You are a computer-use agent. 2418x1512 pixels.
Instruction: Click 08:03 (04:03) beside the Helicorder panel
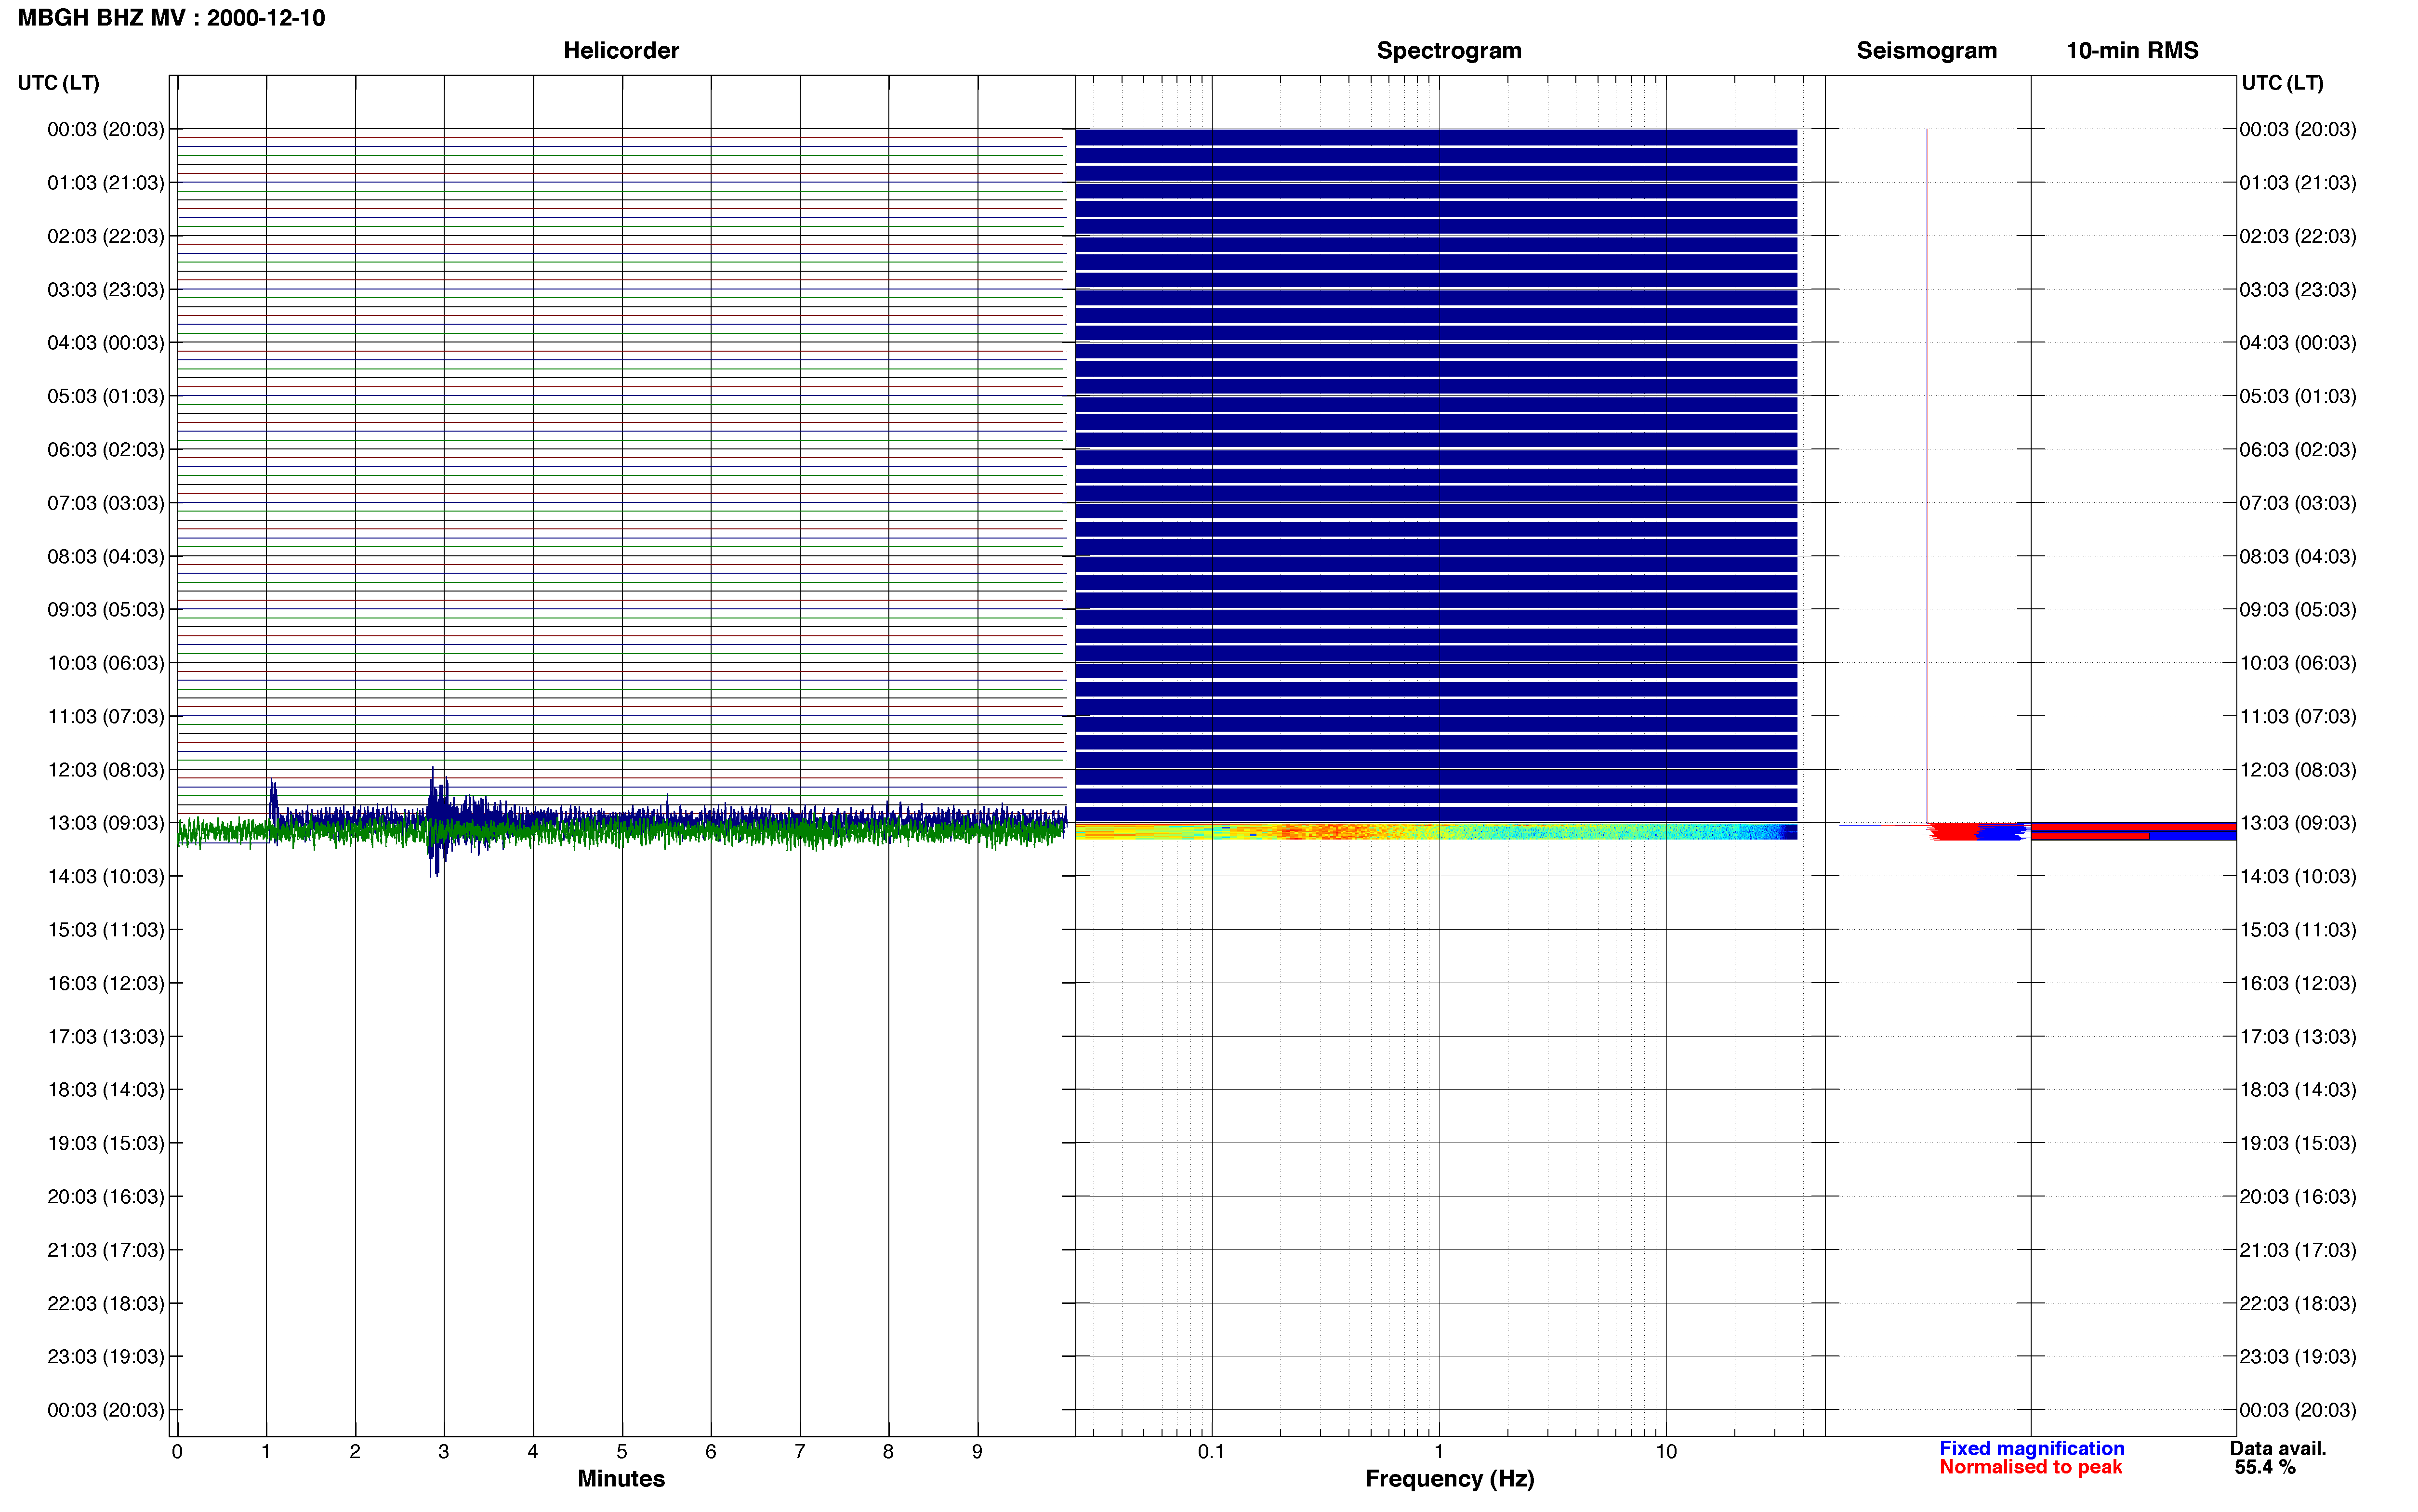click(105, 556)
